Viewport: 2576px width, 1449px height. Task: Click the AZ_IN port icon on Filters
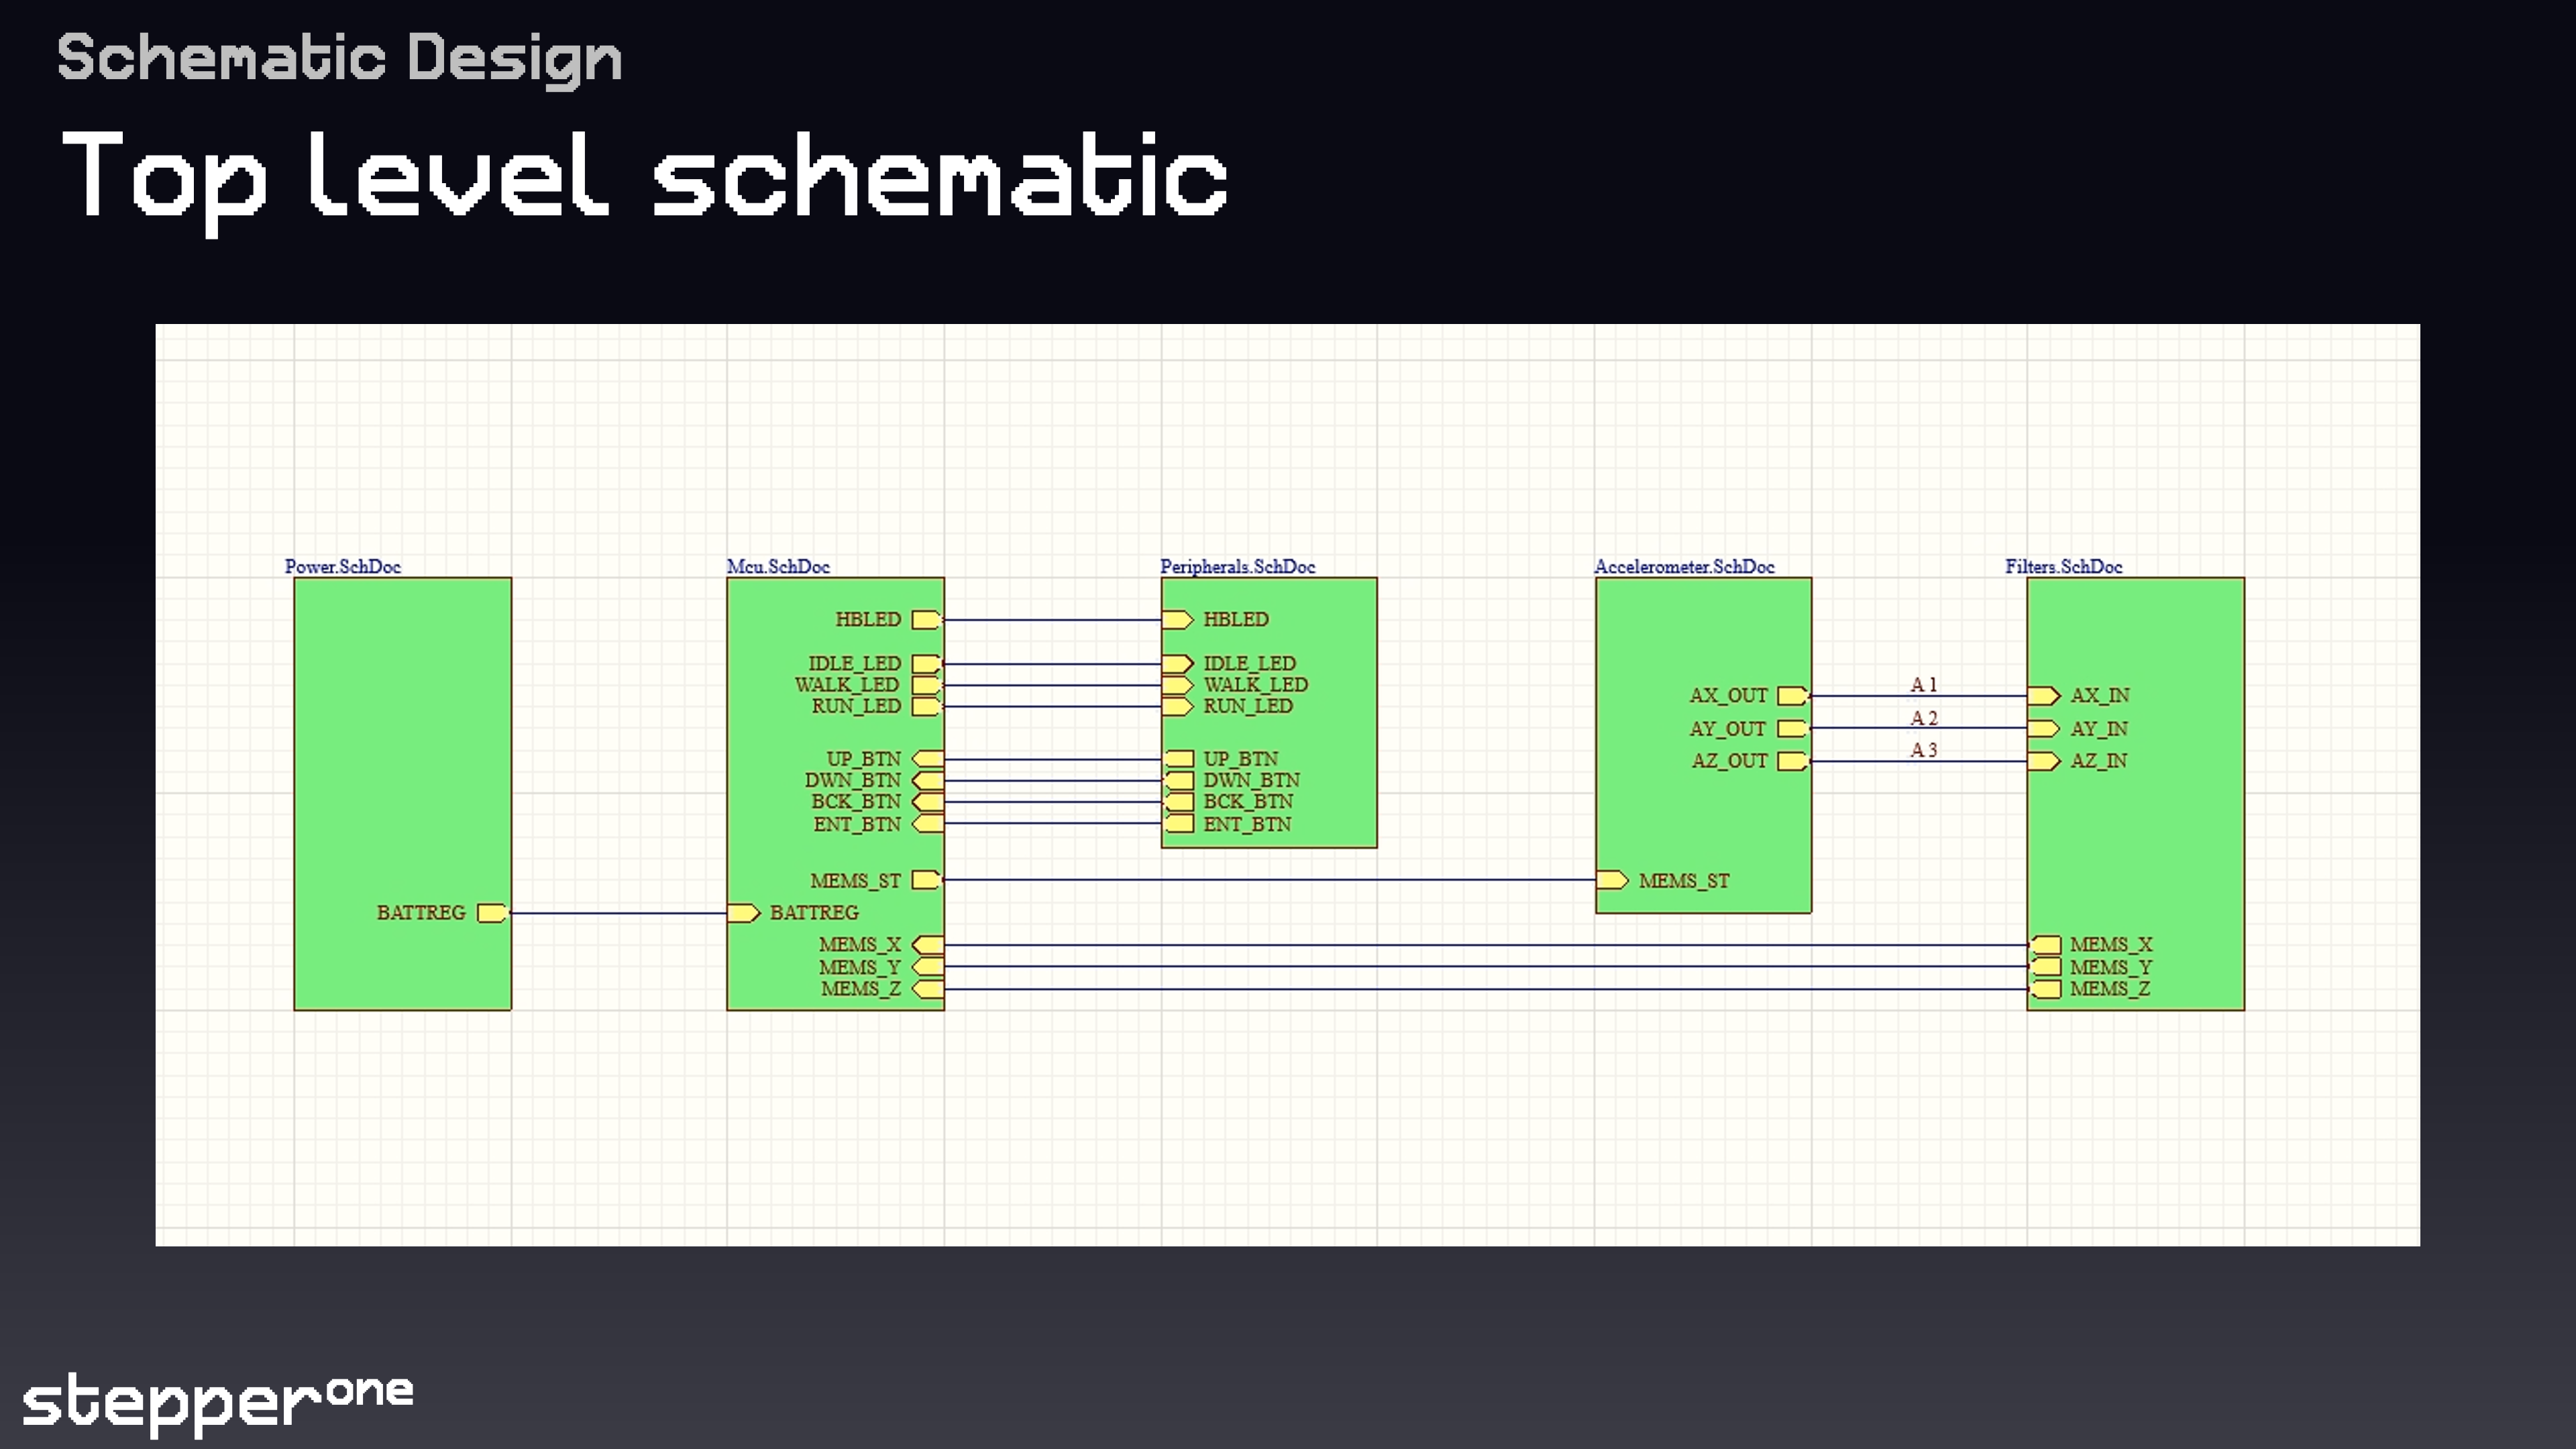tap(2044, 761)
